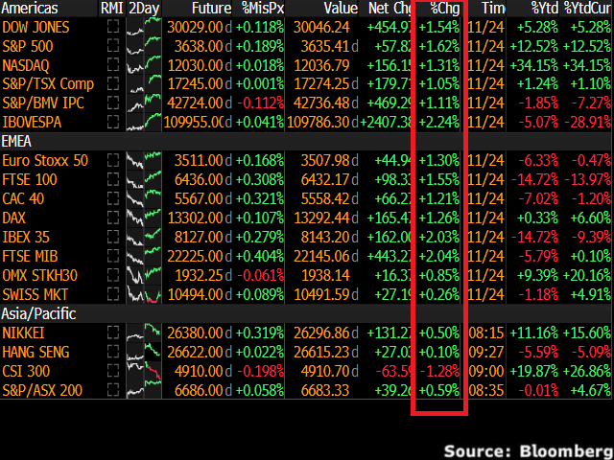The width and height of the screenshot is (614, 460).
Task: Select the IBEX 35 index name
Action: (27, 237)
